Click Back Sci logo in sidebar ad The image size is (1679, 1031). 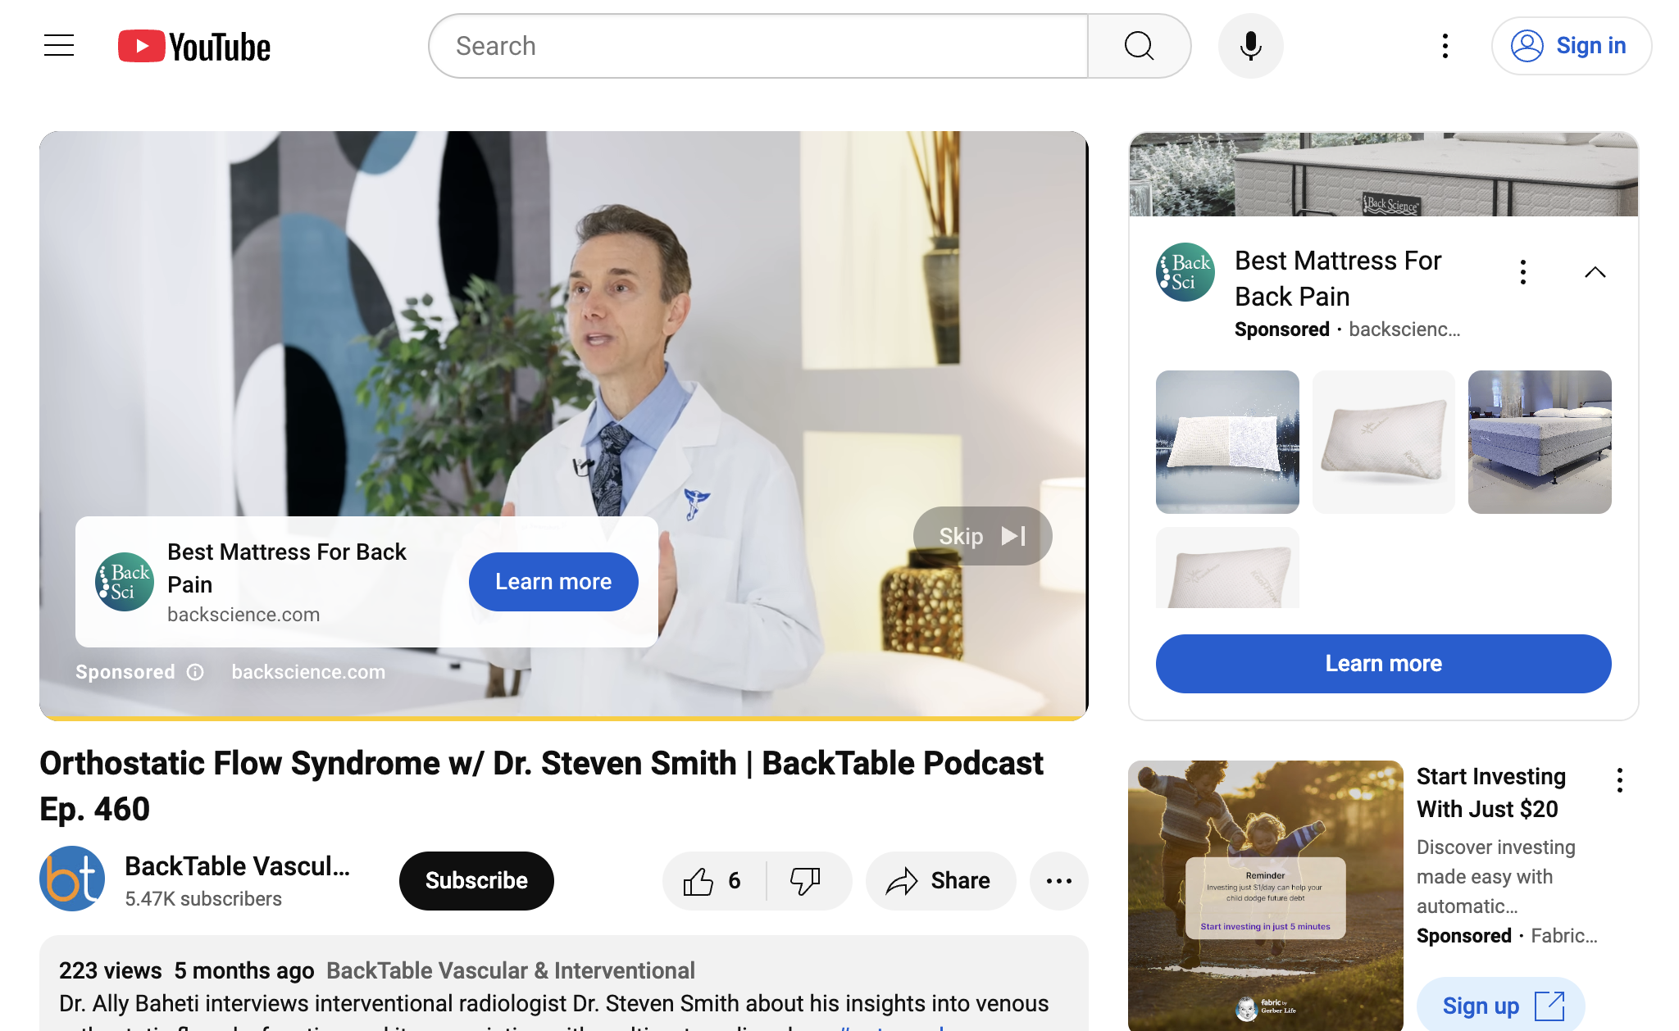(1185, 272)
